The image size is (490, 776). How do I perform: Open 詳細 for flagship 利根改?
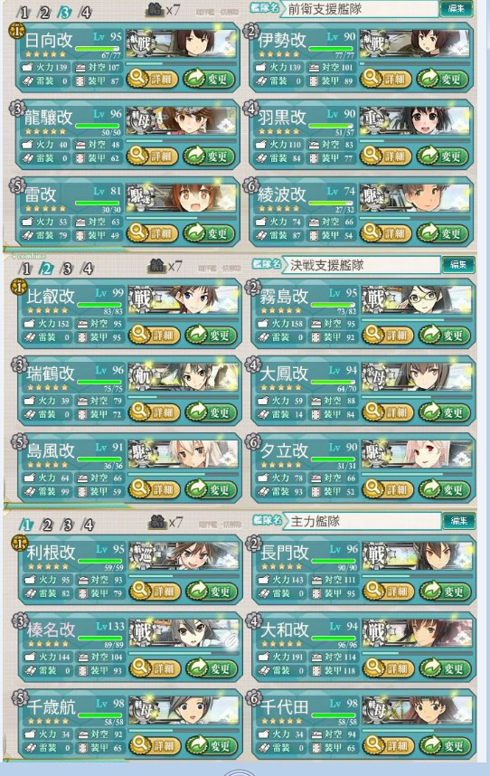155,591
